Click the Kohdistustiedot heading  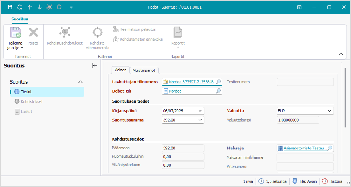click(128, 139)
